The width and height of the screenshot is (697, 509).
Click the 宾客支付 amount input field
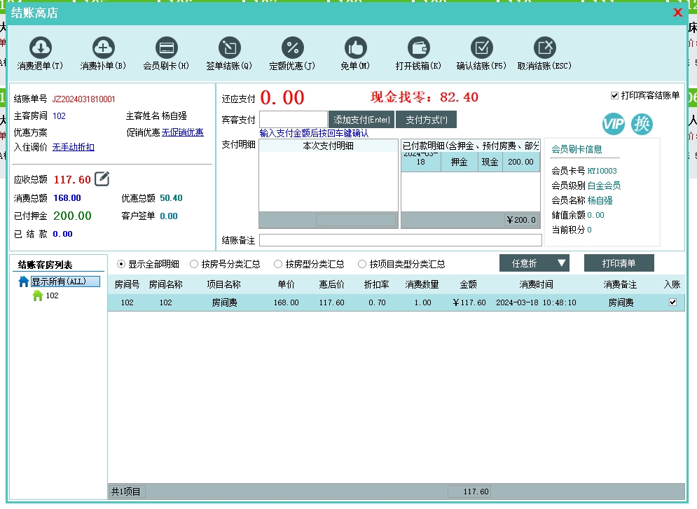pyautogui.click(x=293, y=120)
